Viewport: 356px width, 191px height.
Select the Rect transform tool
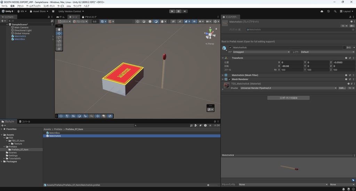pyautogui.click(x=59, y=45)
